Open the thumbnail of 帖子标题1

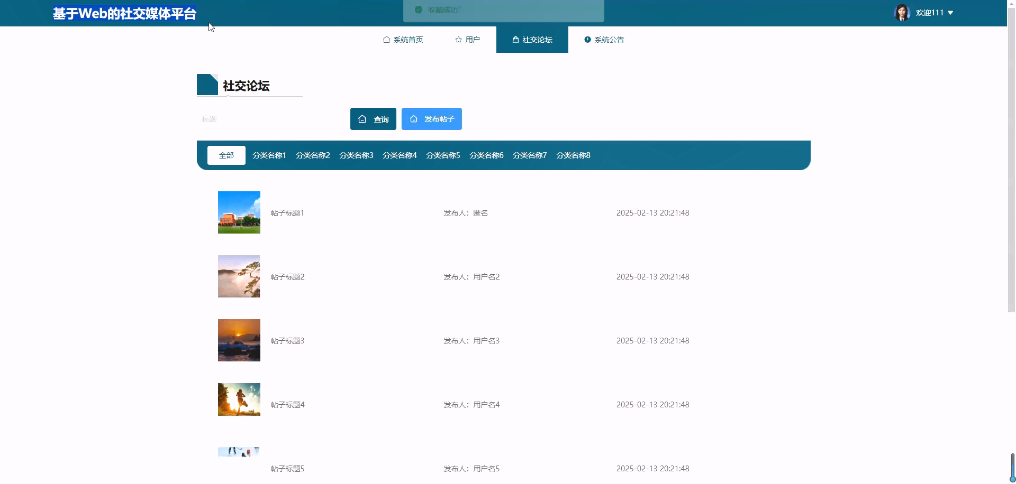239,212
